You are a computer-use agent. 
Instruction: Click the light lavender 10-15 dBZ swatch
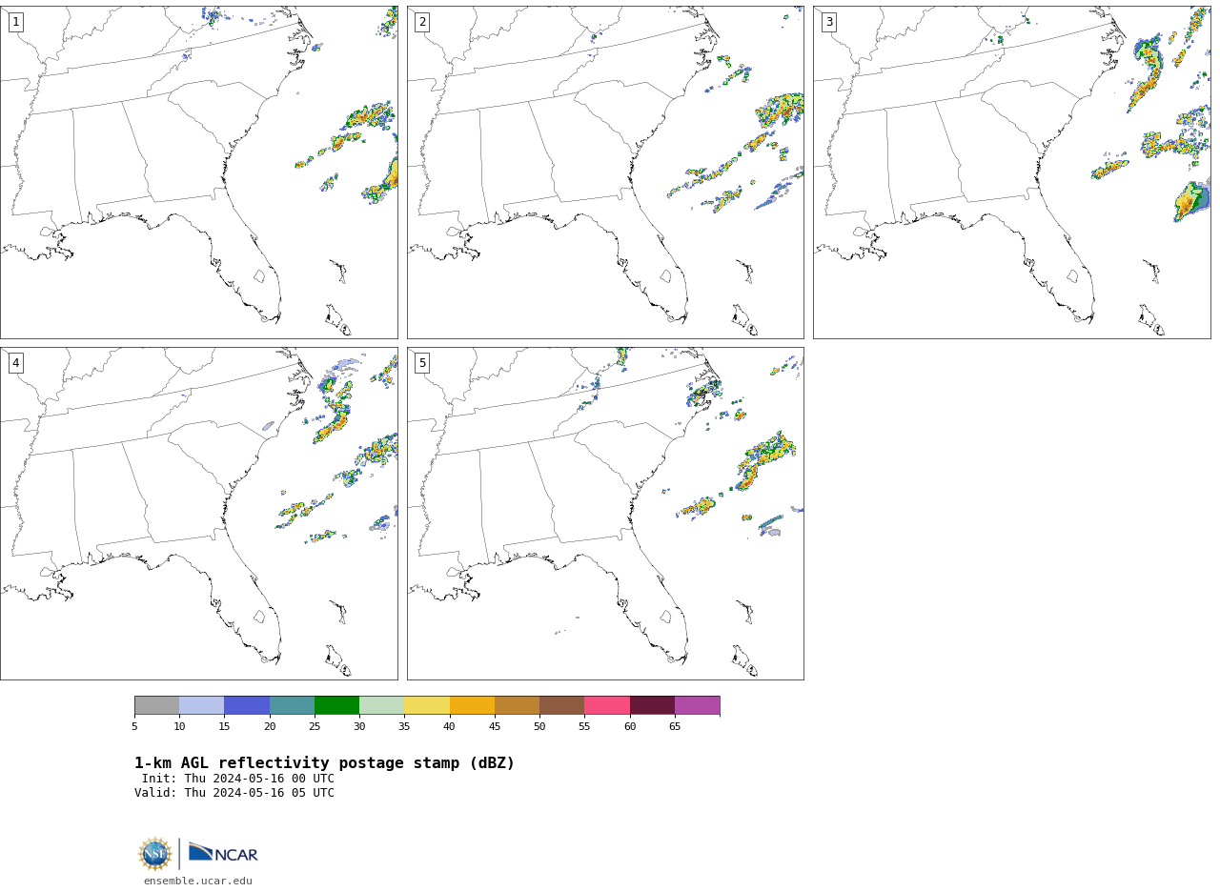tap(201, 705)
